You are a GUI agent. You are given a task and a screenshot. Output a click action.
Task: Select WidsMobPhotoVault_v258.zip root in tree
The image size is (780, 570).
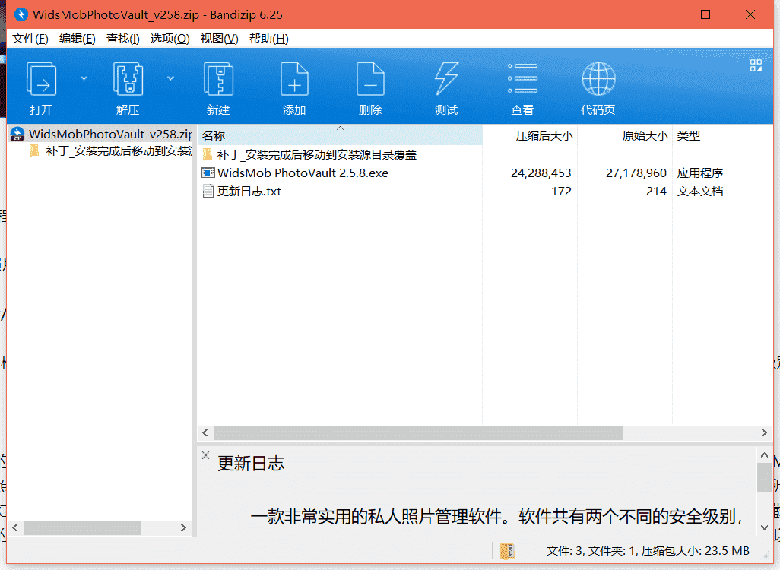click(x=100, y=134)
